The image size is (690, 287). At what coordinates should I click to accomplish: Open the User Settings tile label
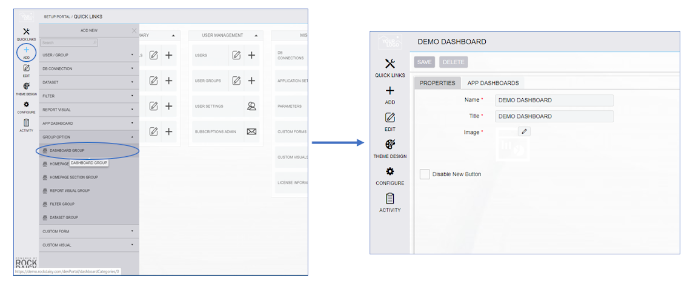click(210, 106)
